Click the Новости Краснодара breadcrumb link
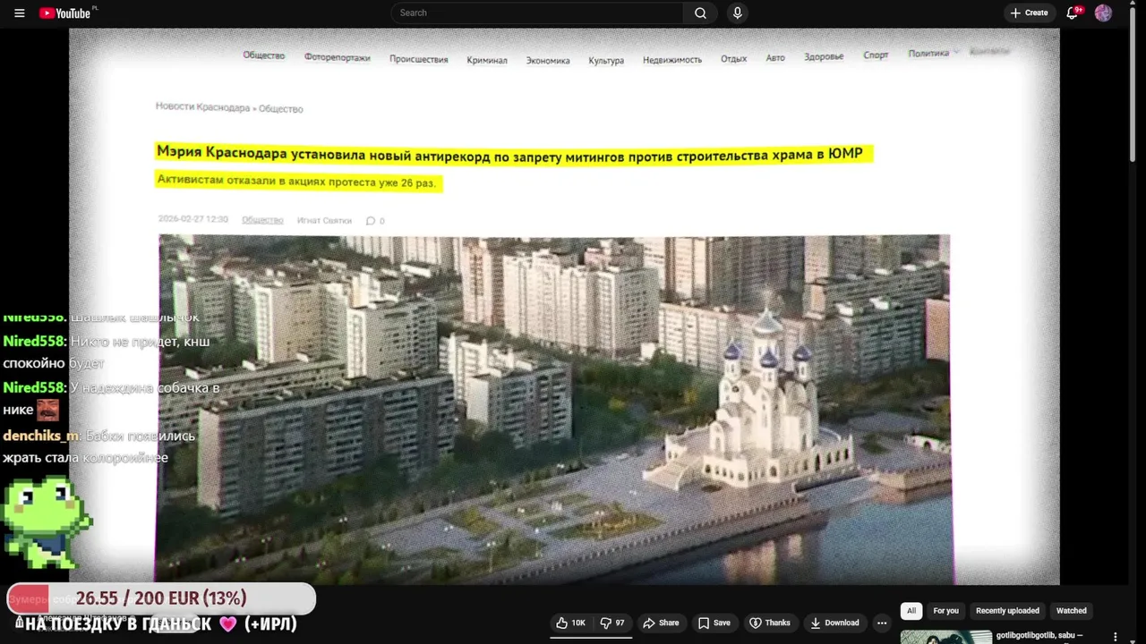The width and height of the screenshot is (1146, 644). (x=202, y=107)
